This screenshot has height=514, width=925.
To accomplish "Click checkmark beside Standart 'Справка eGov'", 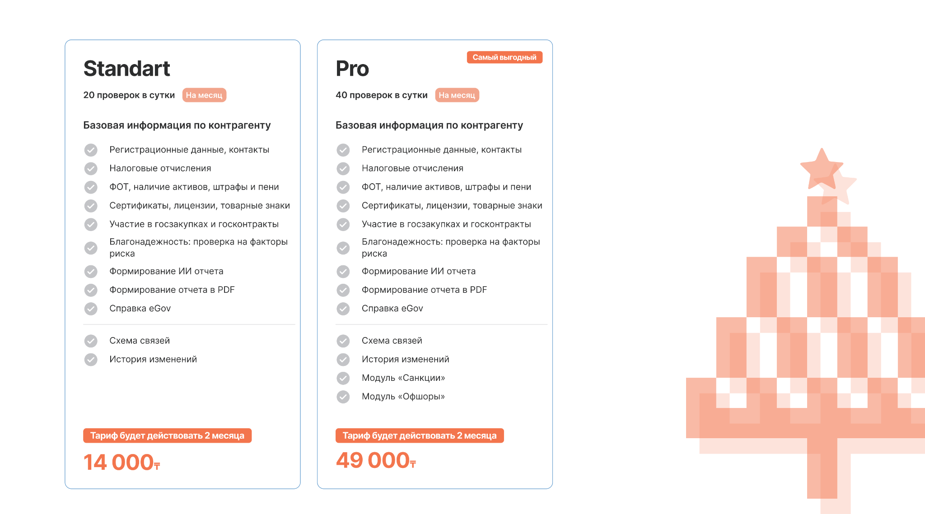I will [91, 309].
